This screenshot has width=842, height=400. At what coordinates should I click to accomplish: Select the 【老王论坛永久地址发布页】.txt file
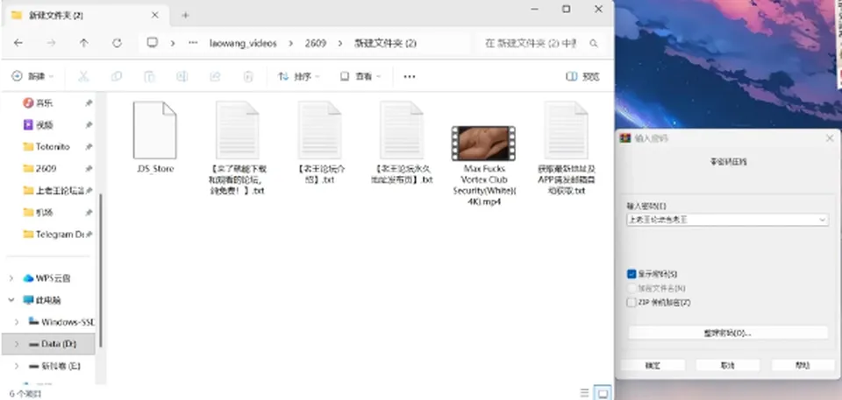(x=402, y=142)
